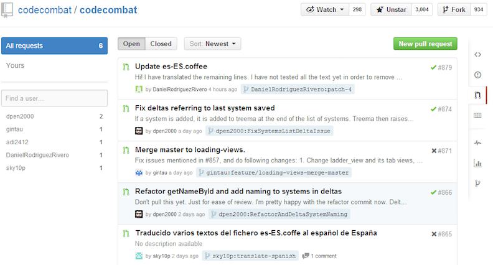The image size is (493, 265).
Task: Click the comment bubble icon for #865
Action: (x=305, y=256)
